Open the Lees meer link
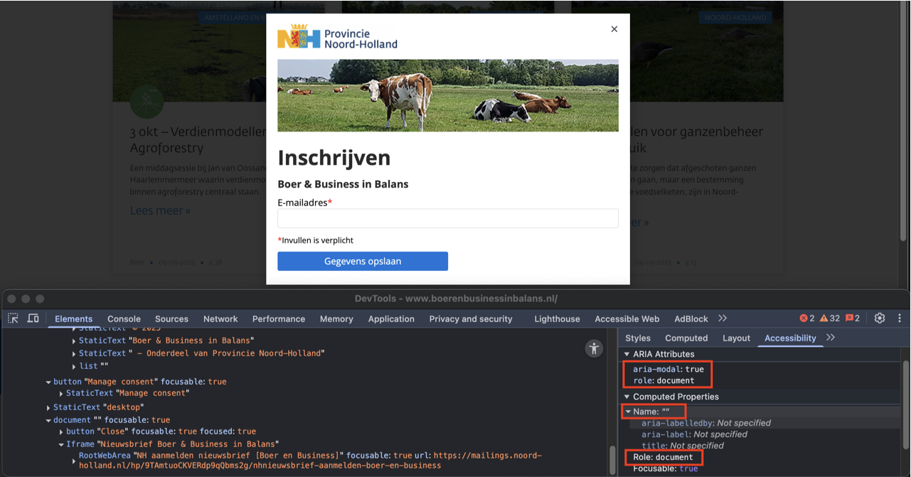Viewport: 911px width, 477px height. click(x=160, y=210)
